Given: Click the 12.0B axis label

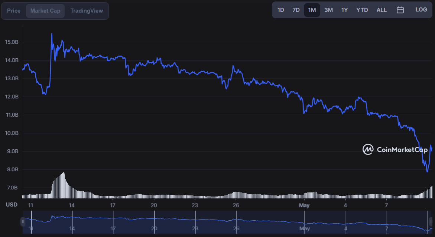Looking at the screenshot, I should click(12, 97).
